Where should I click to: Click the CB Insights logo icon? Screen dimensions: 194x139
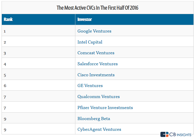pos(164,134)
